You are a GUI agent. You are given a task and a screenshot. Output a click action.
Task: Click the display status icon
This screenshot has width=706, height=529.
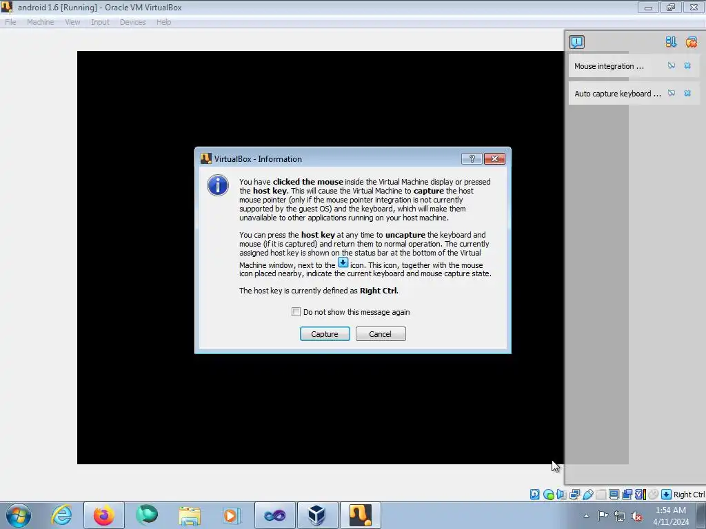[x=614, y=495]
